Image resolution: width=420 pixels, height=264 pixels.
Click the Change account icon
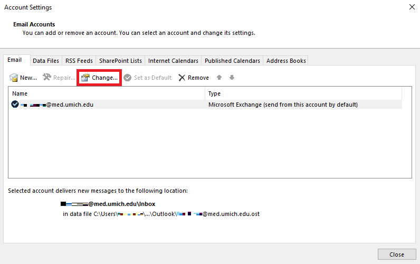[x=85, y=78]
